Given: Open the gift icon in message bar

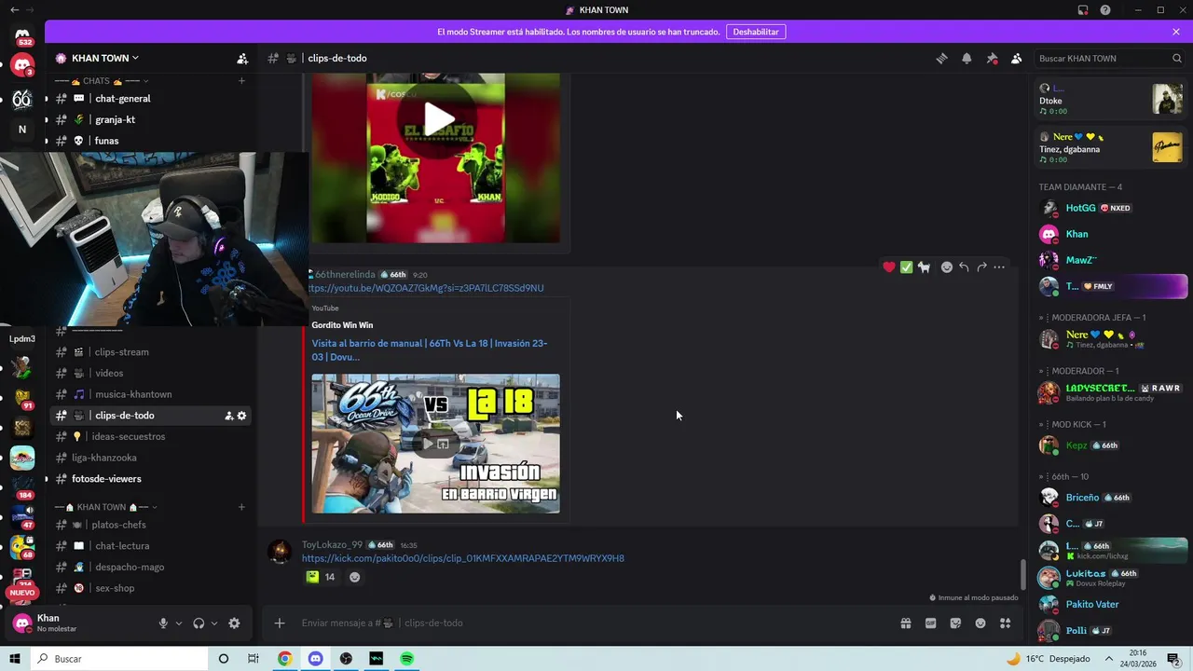Looking at the screenshot, I should pos(905,623).
